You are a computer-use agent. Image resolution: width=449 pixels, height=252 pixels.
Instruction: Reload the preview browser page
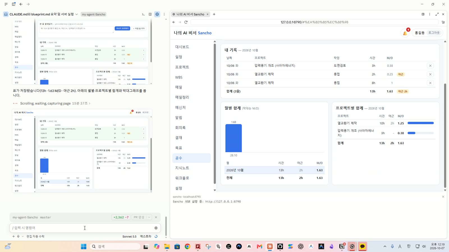pos(186,22)
